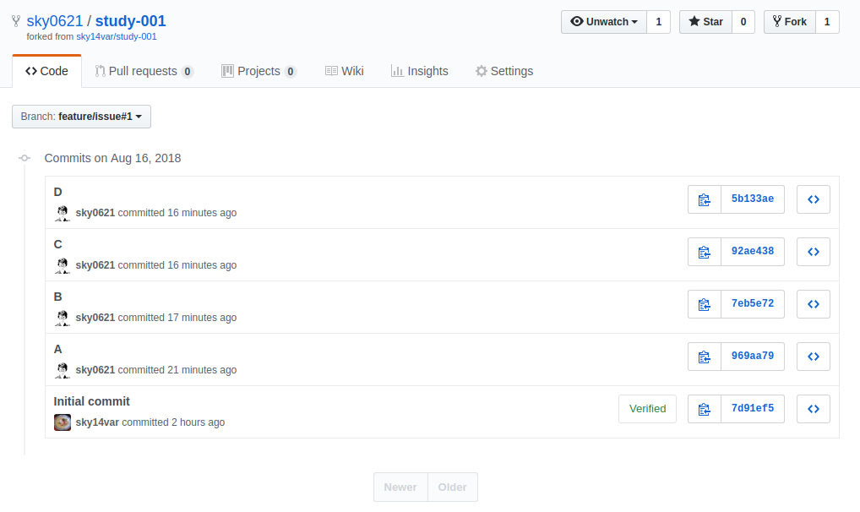
Task: Click the Newer pagination button
Action: pos(400,487)
